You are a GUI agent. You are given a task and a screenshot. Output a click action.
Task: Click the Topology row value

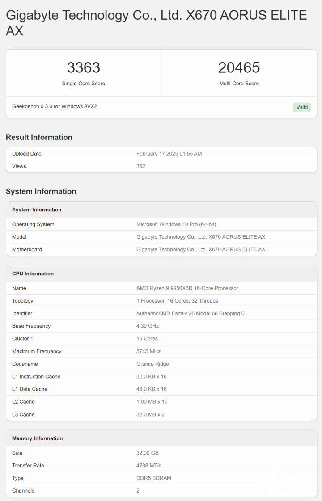click(x=177, y=301)
